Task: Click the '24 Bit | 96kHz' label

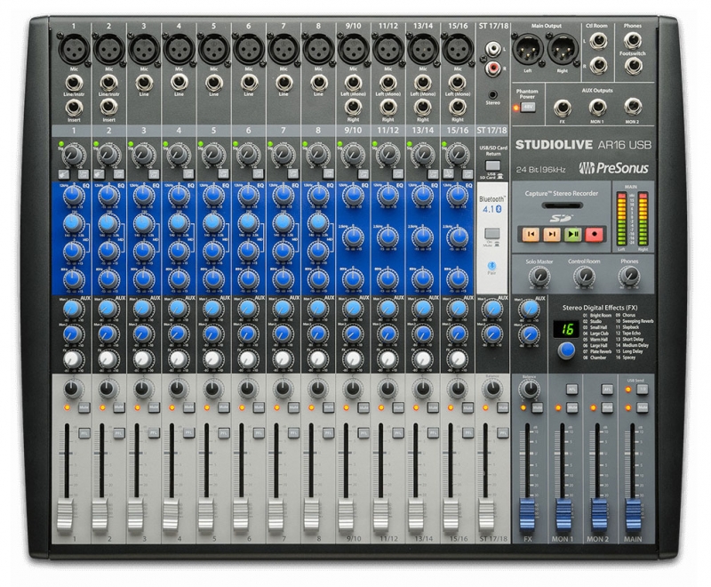Action: (540, 170)
